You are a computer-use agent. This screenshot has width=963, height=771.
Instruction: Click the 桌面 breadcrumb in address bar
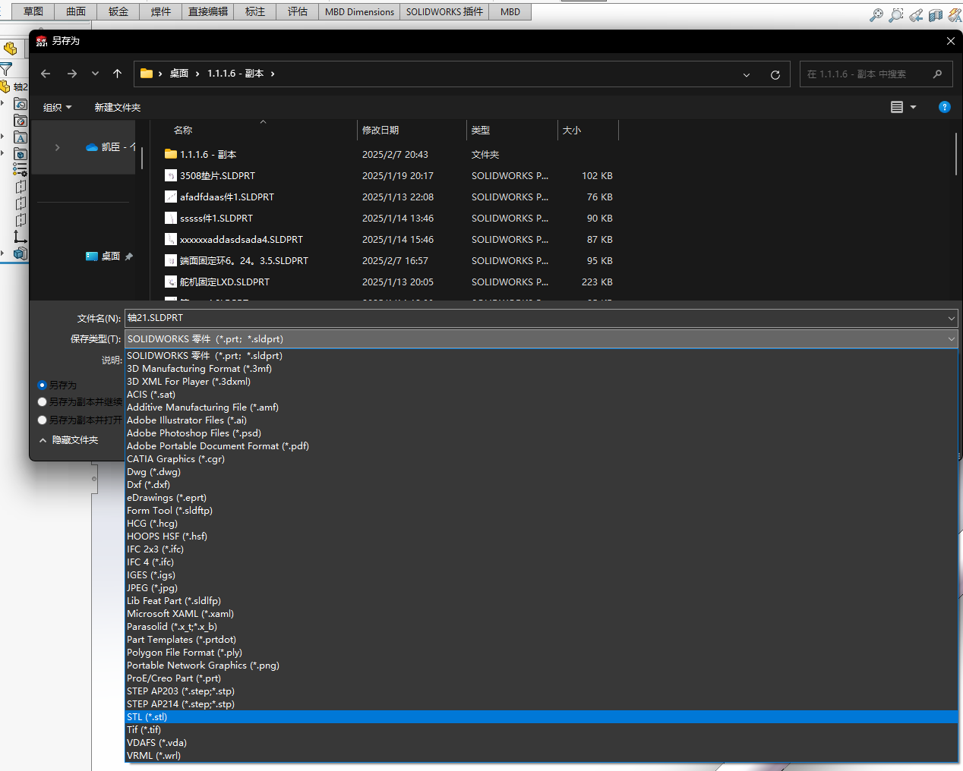click(179, 74)
